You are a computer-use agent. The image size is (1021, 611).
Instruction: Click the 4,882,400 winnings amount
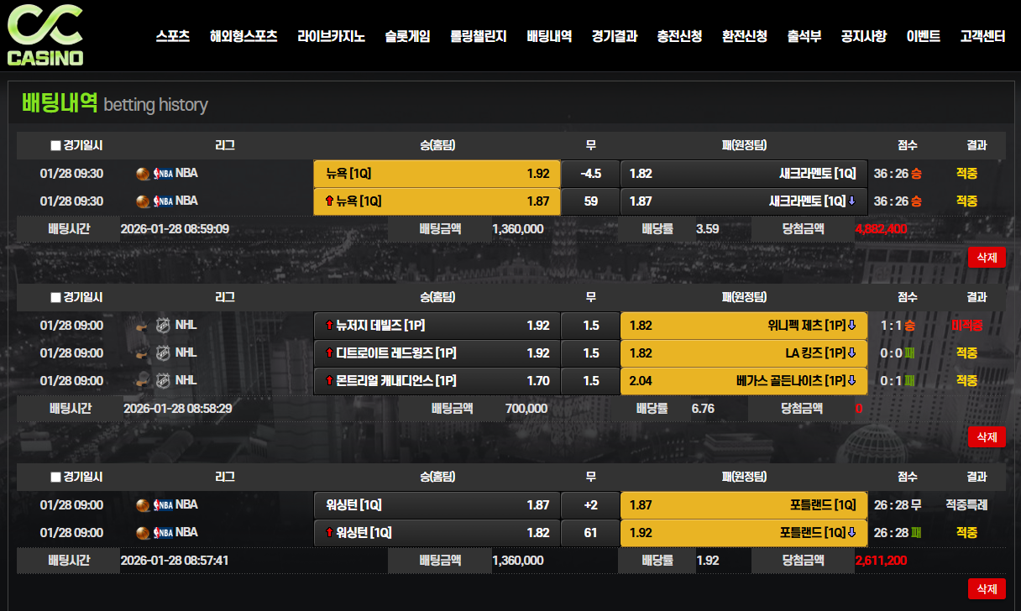point(881,229)
